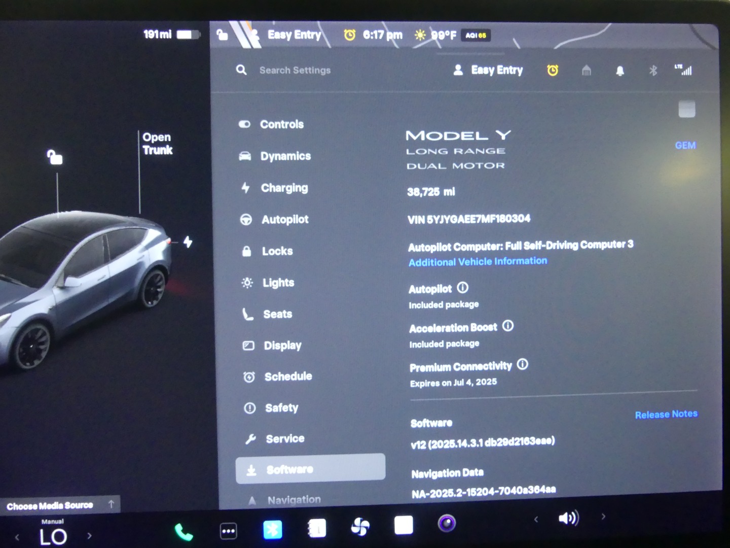This screenshot has width=730, height=548.
Task: View the software Release Notes
Action: pos(666,415)
